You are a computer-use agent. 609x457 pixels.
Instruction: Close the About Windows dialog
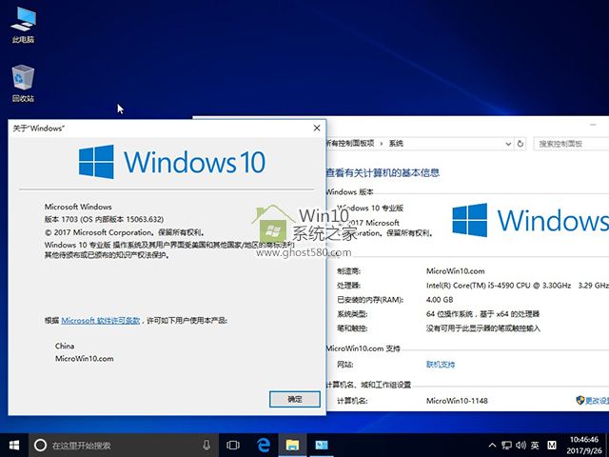click(x=317, y=128)
